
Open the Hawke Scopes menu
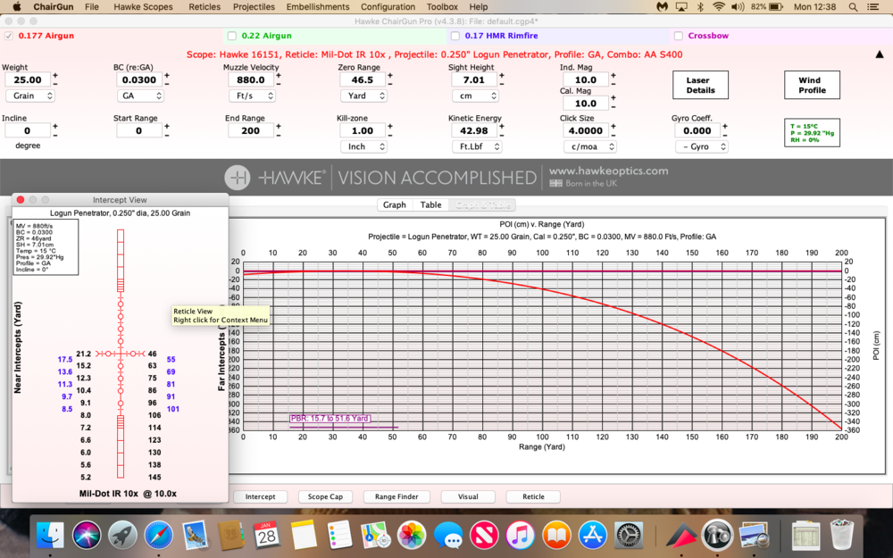click(x=143, y=7)
